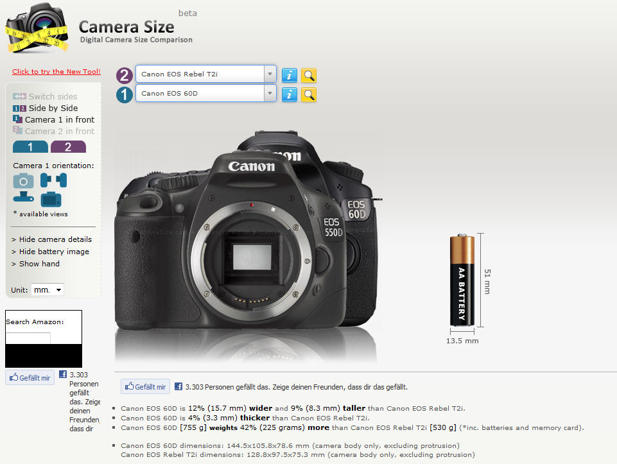
Task: Click '13.5 mm' battery width label
Action: pos(462,341)
